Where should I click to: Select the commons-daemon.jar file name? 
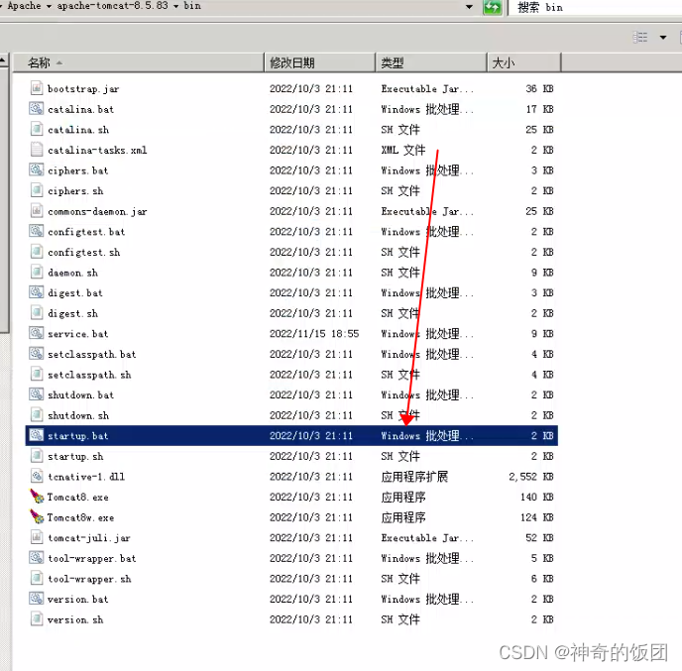(x=97, y=211)
